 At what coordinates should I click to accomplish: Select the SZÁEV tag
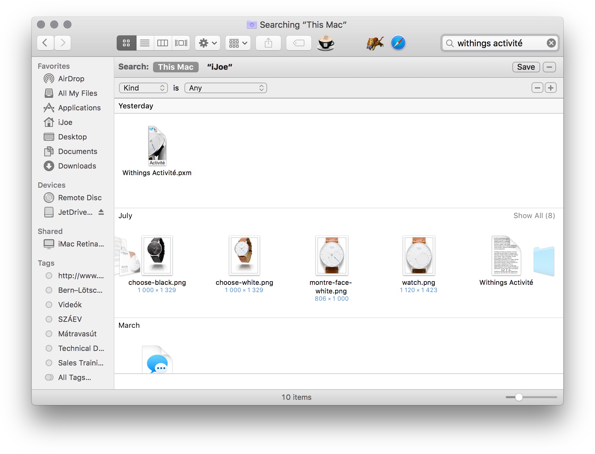(70, 319)
